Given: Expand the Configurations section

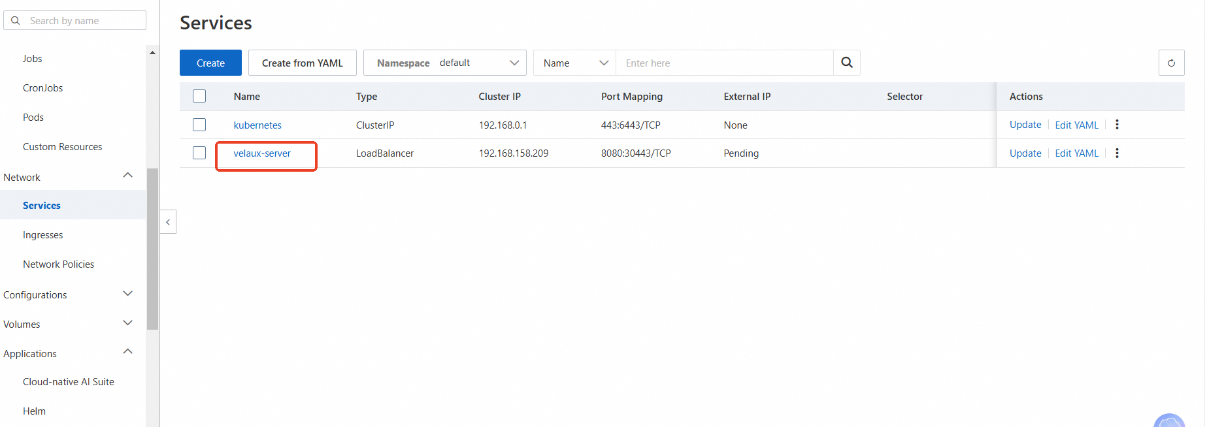Looking at the screenshot, I should click(x=128, y=294).
